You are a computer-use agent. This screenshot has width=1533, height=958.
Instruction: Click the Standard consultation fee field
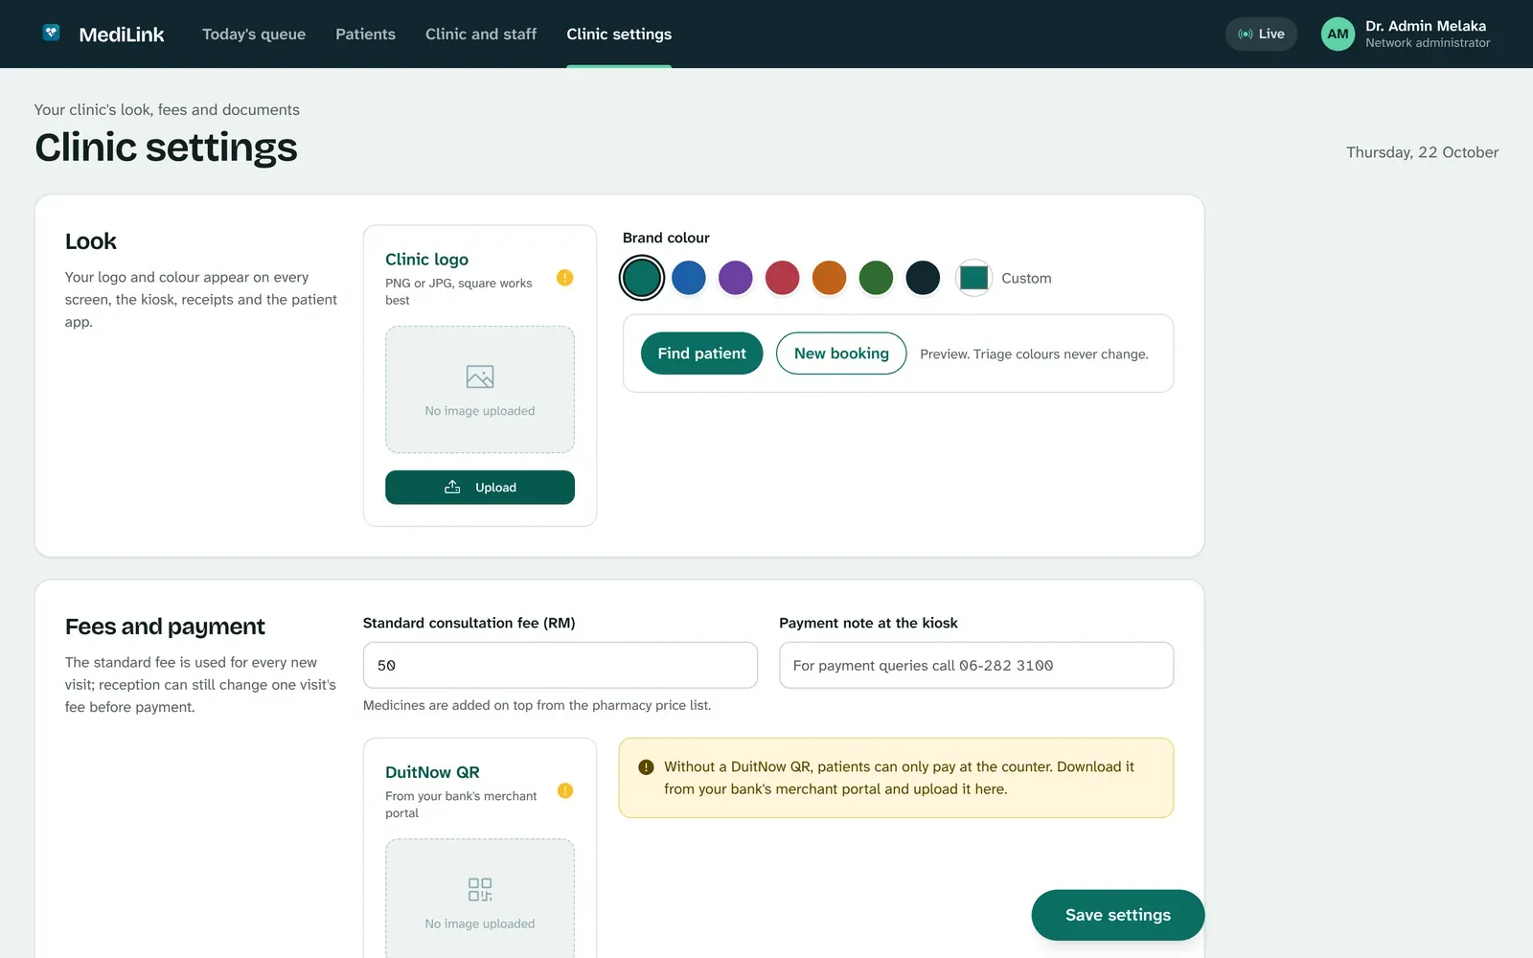click(x=561, y=665)
